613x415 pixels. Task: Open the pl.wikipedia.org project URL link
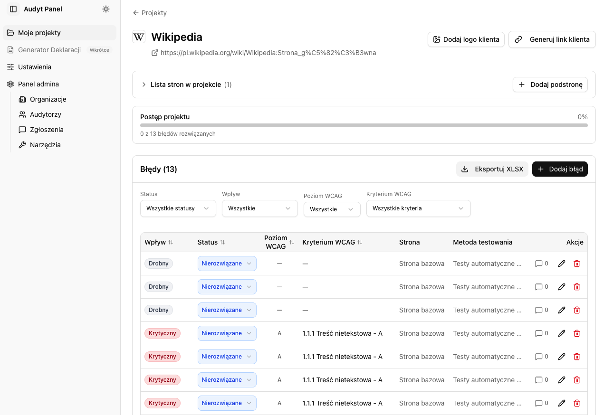point(264,53)
